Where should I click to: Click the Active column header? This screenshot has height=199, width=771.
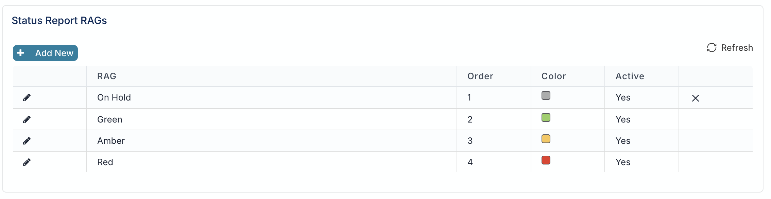[x=630, y=76]
